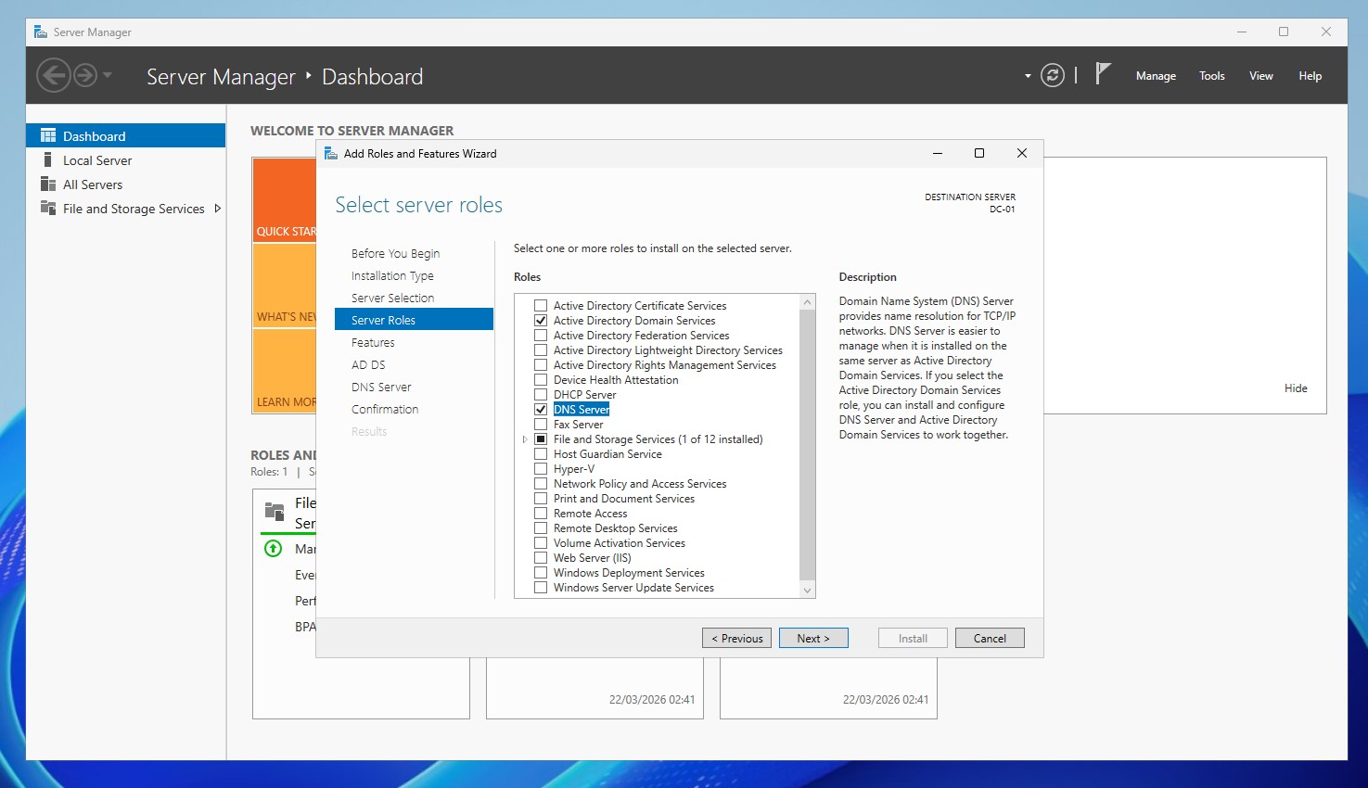
Task: Click the Next button in wizard
Action: pos(813,639)
